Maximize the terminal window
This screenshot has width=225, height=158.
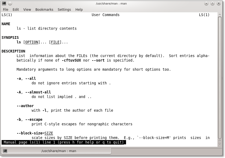[212, 3]
